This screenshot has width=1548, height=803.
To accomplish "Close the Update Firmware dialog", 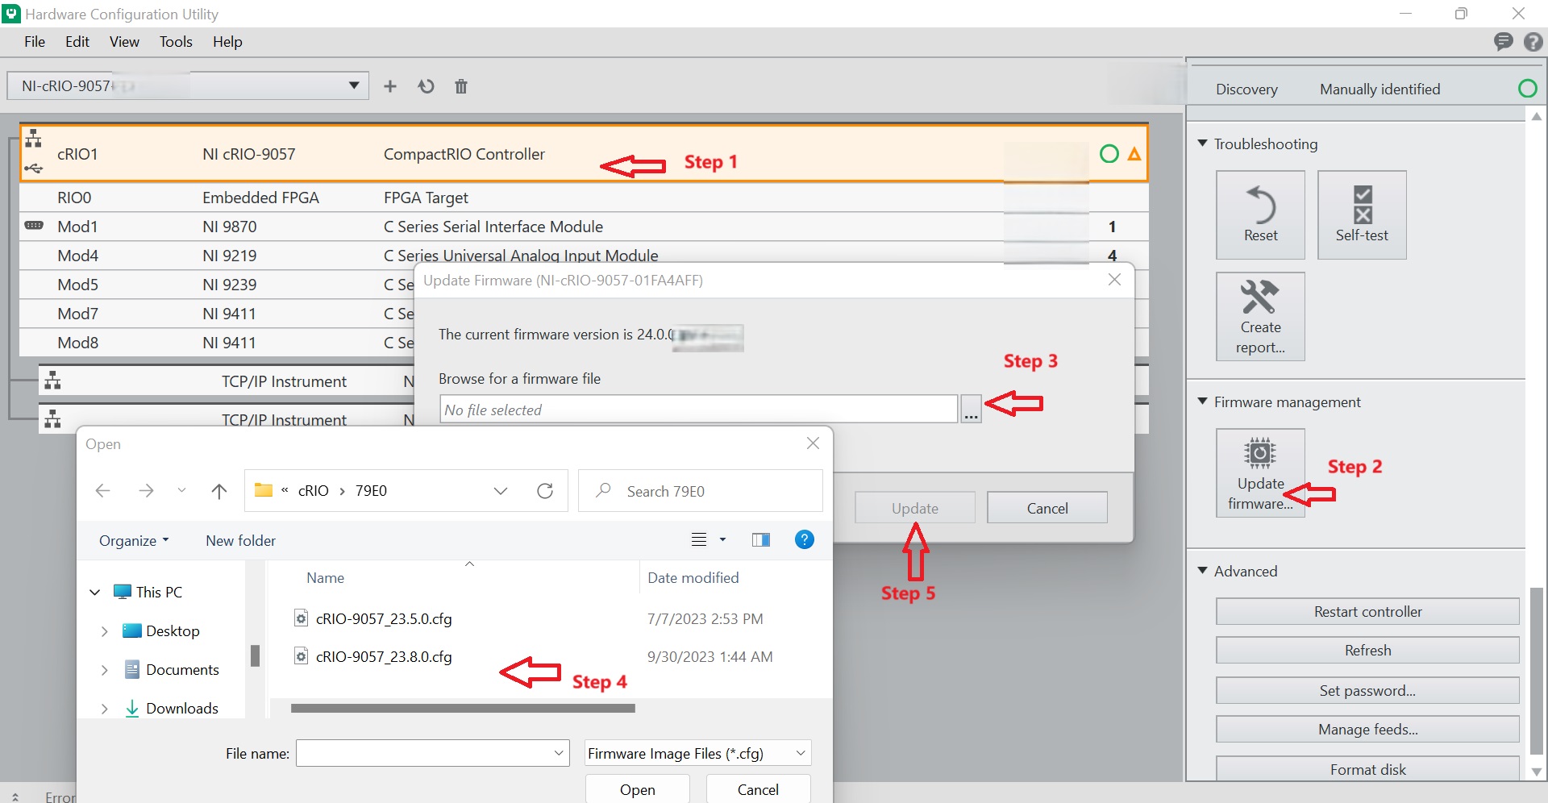I will [x=1114, y=280].
